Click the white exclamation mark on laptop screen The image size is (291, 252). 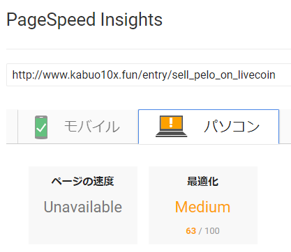point(171,123)
